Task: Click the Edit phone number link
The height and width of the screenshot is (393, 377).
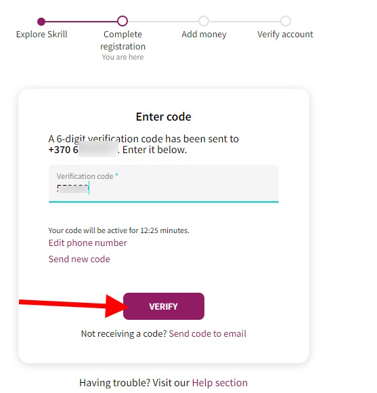Action: point(87,243)
